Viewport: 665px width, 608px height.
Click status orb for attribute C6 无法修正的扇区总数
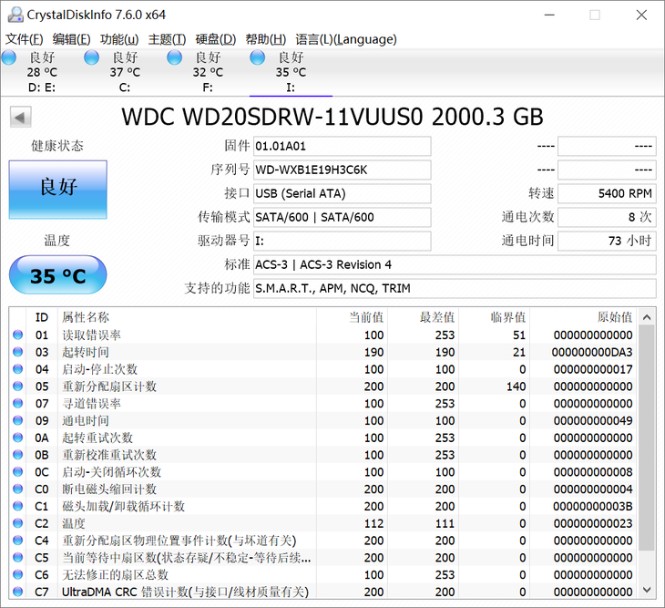pyautogui.click(x=18, y=574)
